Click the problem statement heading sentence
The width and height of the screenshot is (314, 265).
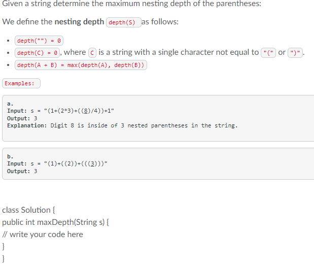pos(131,4)
